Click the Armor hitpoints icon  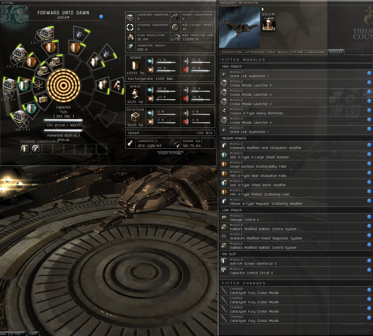(x=135, y=94)
